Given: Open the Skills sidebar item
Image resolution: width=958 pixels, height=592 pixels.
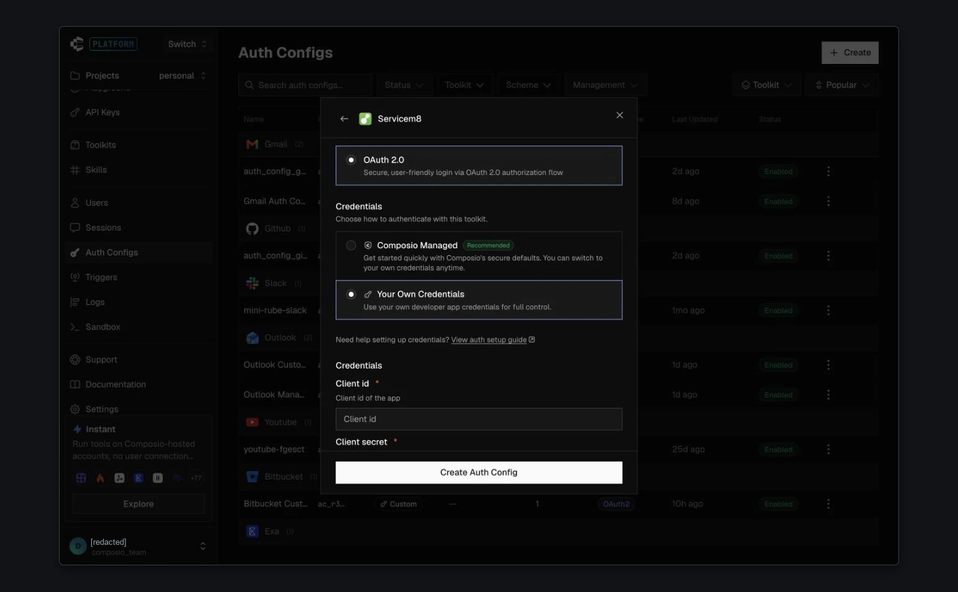Looking at the screenshot, I should coord(96,170).
